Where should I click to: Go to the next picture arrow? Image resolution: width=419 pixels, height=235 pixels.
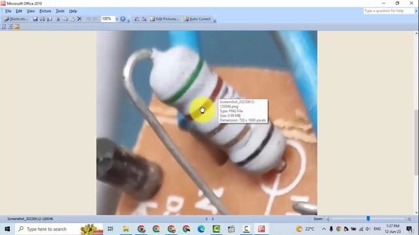tap(213, 219)
